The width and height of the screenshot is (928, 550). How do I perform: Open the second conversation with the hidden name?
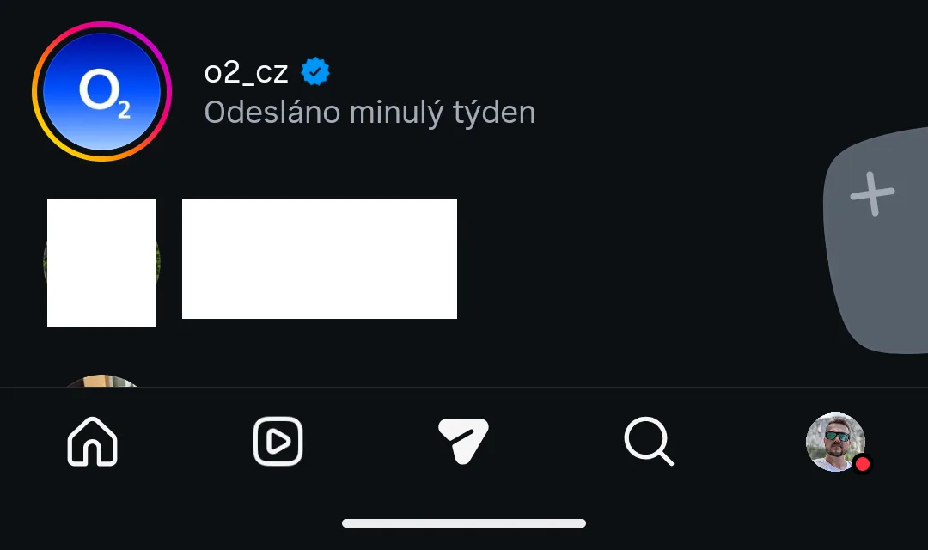320,259
